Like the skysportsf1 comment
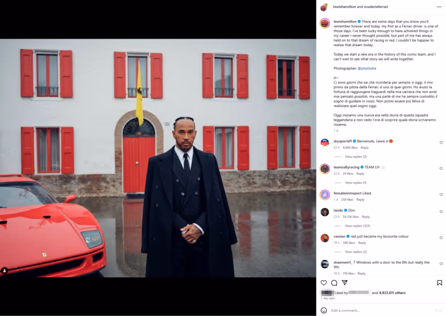 (441, 143)
